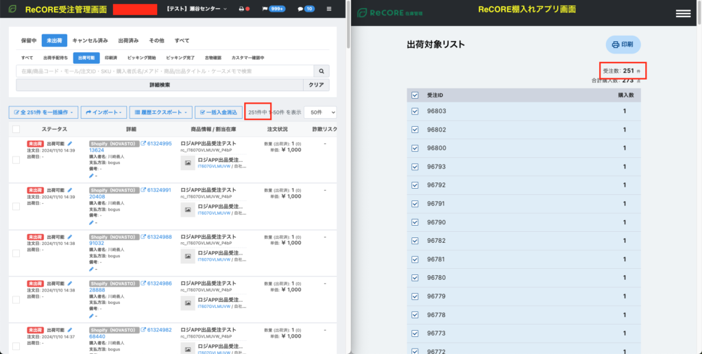This screenshot has width=702, height=354.
Task: Switch to the 出荷済み tab
Action: (128, 40)
